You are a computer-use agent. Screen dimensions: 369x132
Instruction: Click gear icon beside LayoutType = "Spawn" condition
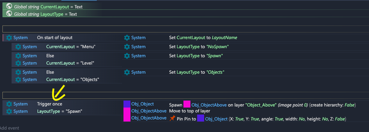click(x=9, y=111)
